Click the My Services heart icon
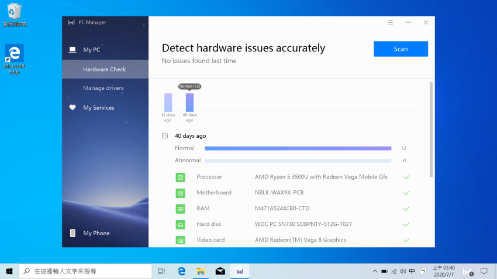Screen dimensions: 497x279 coord(73,107)
